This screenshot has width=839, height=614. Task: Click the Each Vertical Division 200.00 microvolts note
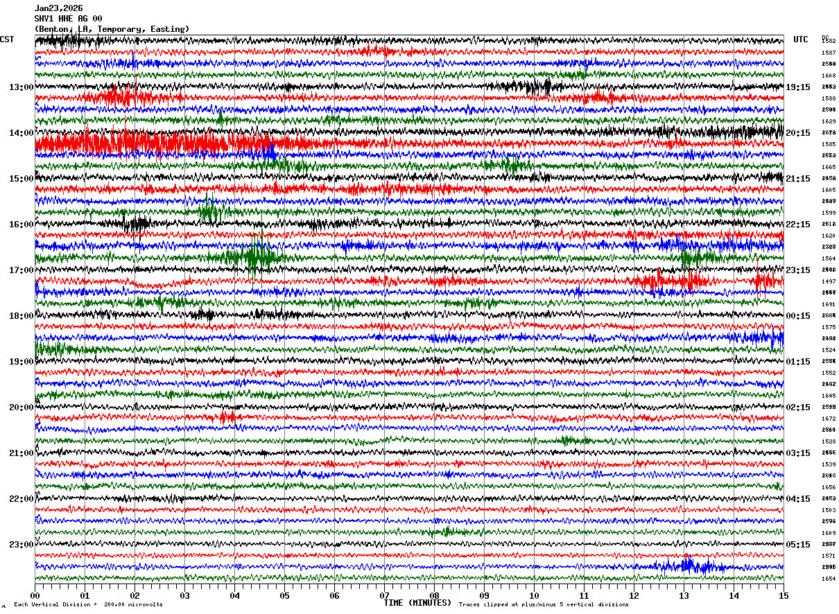click(x=88, y=604)
